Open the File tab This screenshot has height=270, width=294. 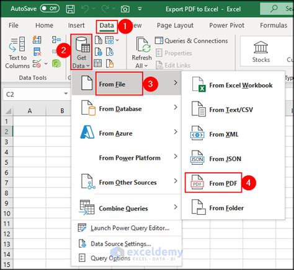[x=14, y=25]
